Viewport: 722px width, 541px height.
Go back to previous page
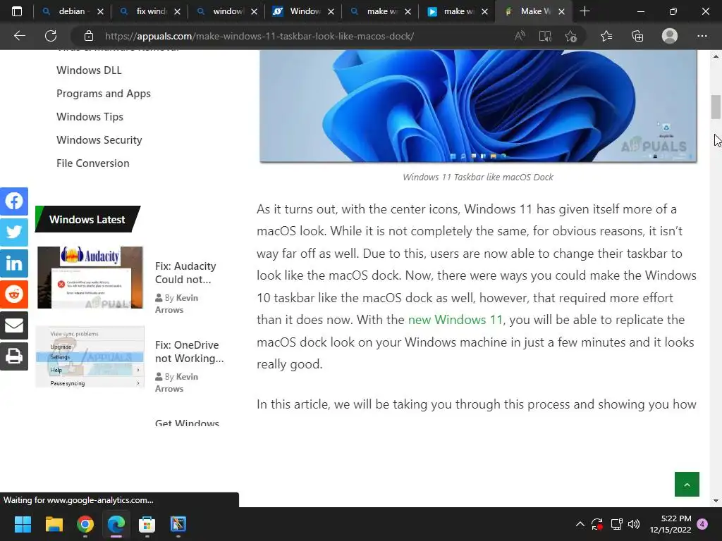(19, 36)
